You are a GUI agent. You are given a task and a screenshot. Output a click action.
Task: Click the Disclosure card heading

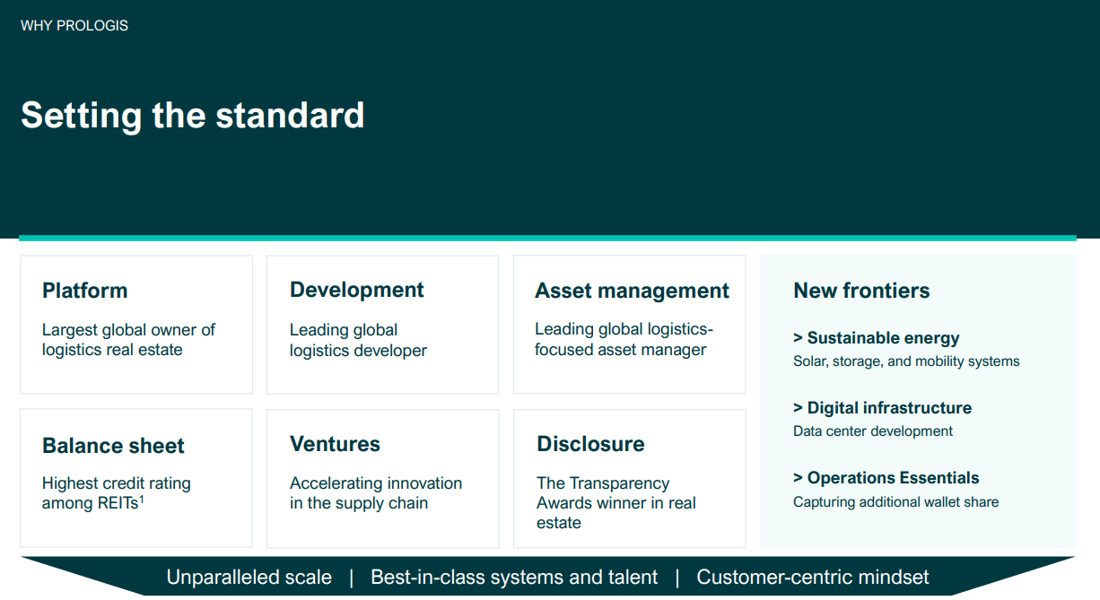590,444
